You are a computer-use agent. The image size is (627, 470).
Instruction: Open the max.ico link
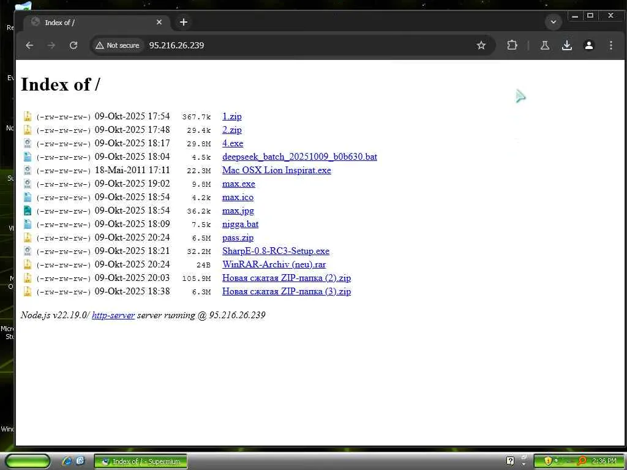point(238,197)
